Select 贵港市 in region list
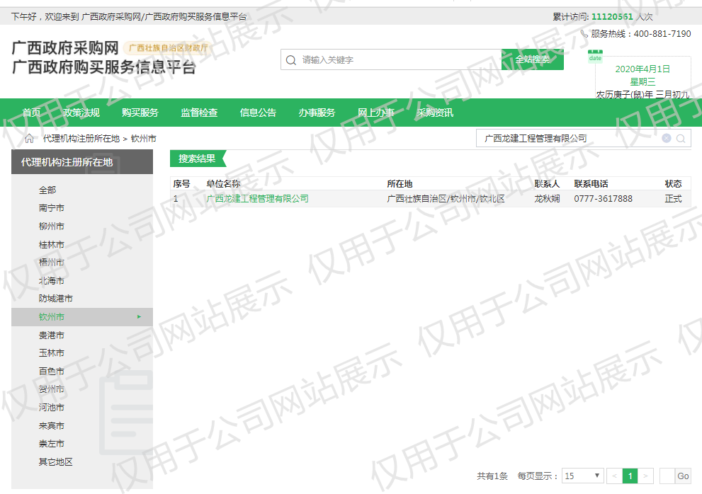Screen dimensions: 702x494 [x=52, y=335]
